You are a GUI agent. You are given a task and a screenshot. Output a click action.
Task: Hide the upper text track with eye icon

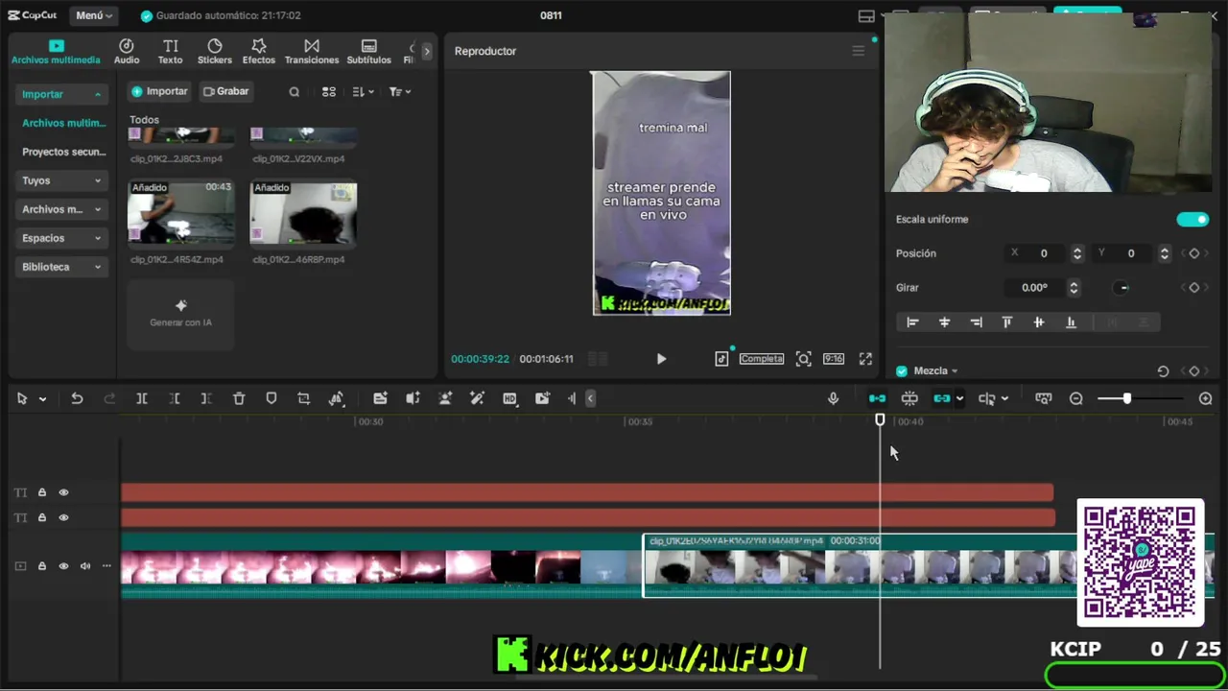click(x=63, y=492)
